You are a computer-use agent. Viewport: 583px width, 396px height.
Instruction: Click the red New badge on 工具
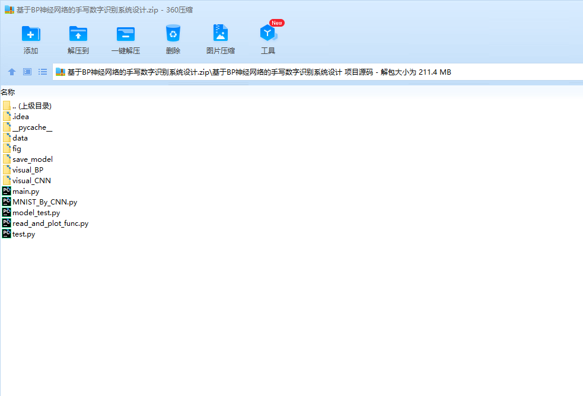coord(277,23)
